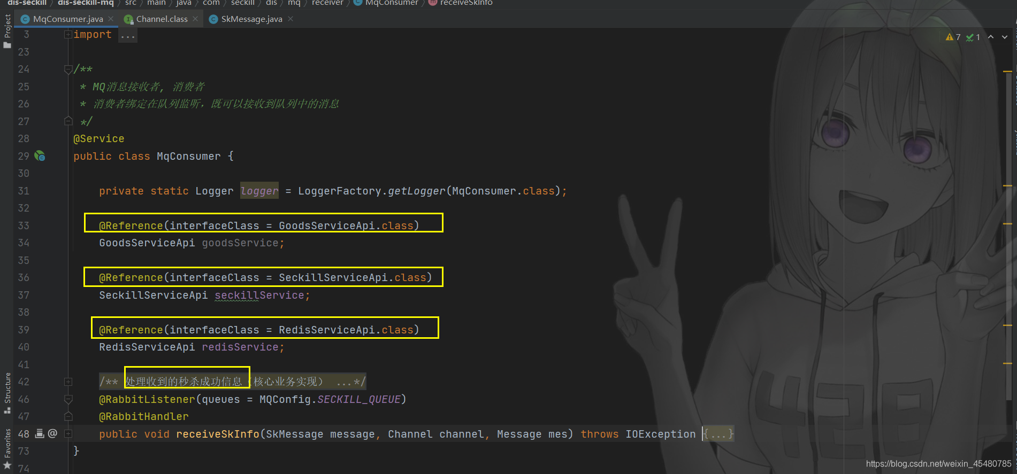Collapse the class Javadoc comment at line 24
This screenshot has width=1017, height=474.
pos(68,69)
